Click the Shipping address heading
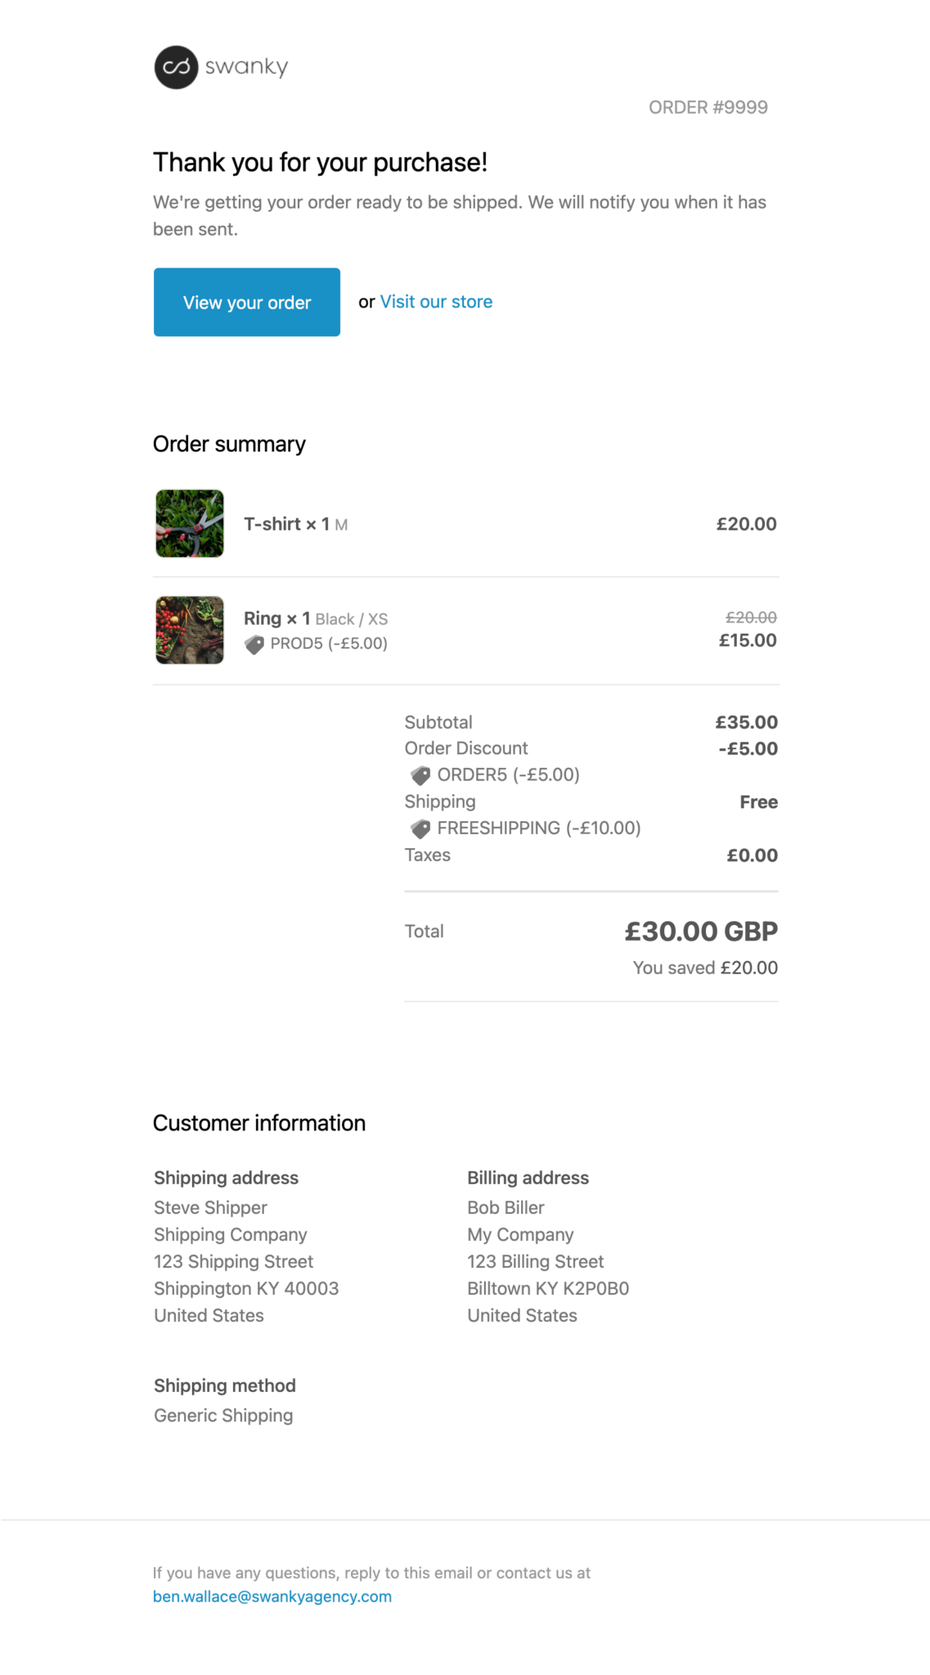The width and height of the screenshot is (930, 1675). [226, 1178]
